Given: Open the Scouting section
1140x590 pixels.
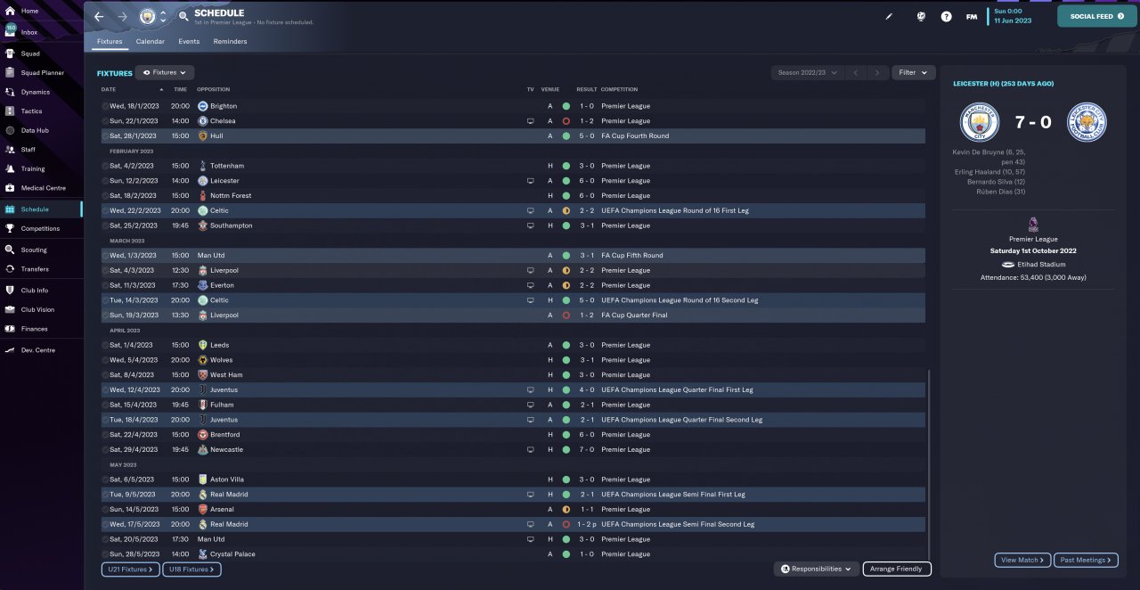Looking at the screenshot, I should click(x=34, y=250).
